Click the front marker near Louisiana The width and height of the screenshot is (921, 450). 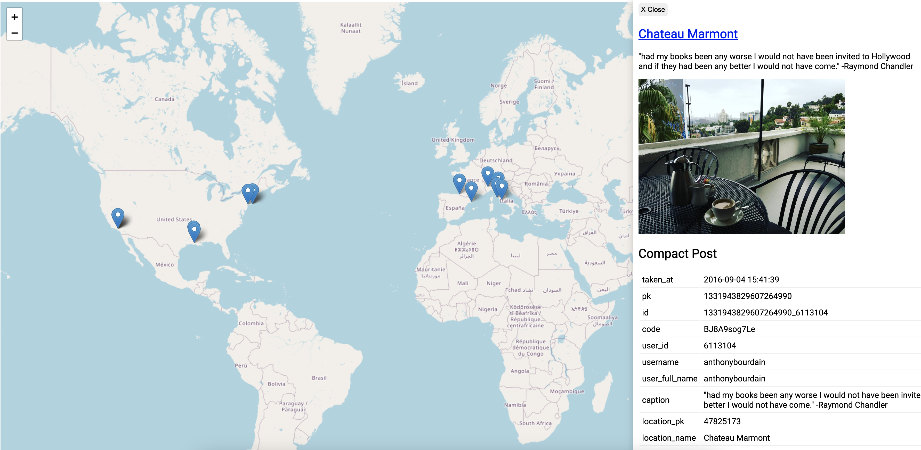pyautogui.click(x=194, y=230)
